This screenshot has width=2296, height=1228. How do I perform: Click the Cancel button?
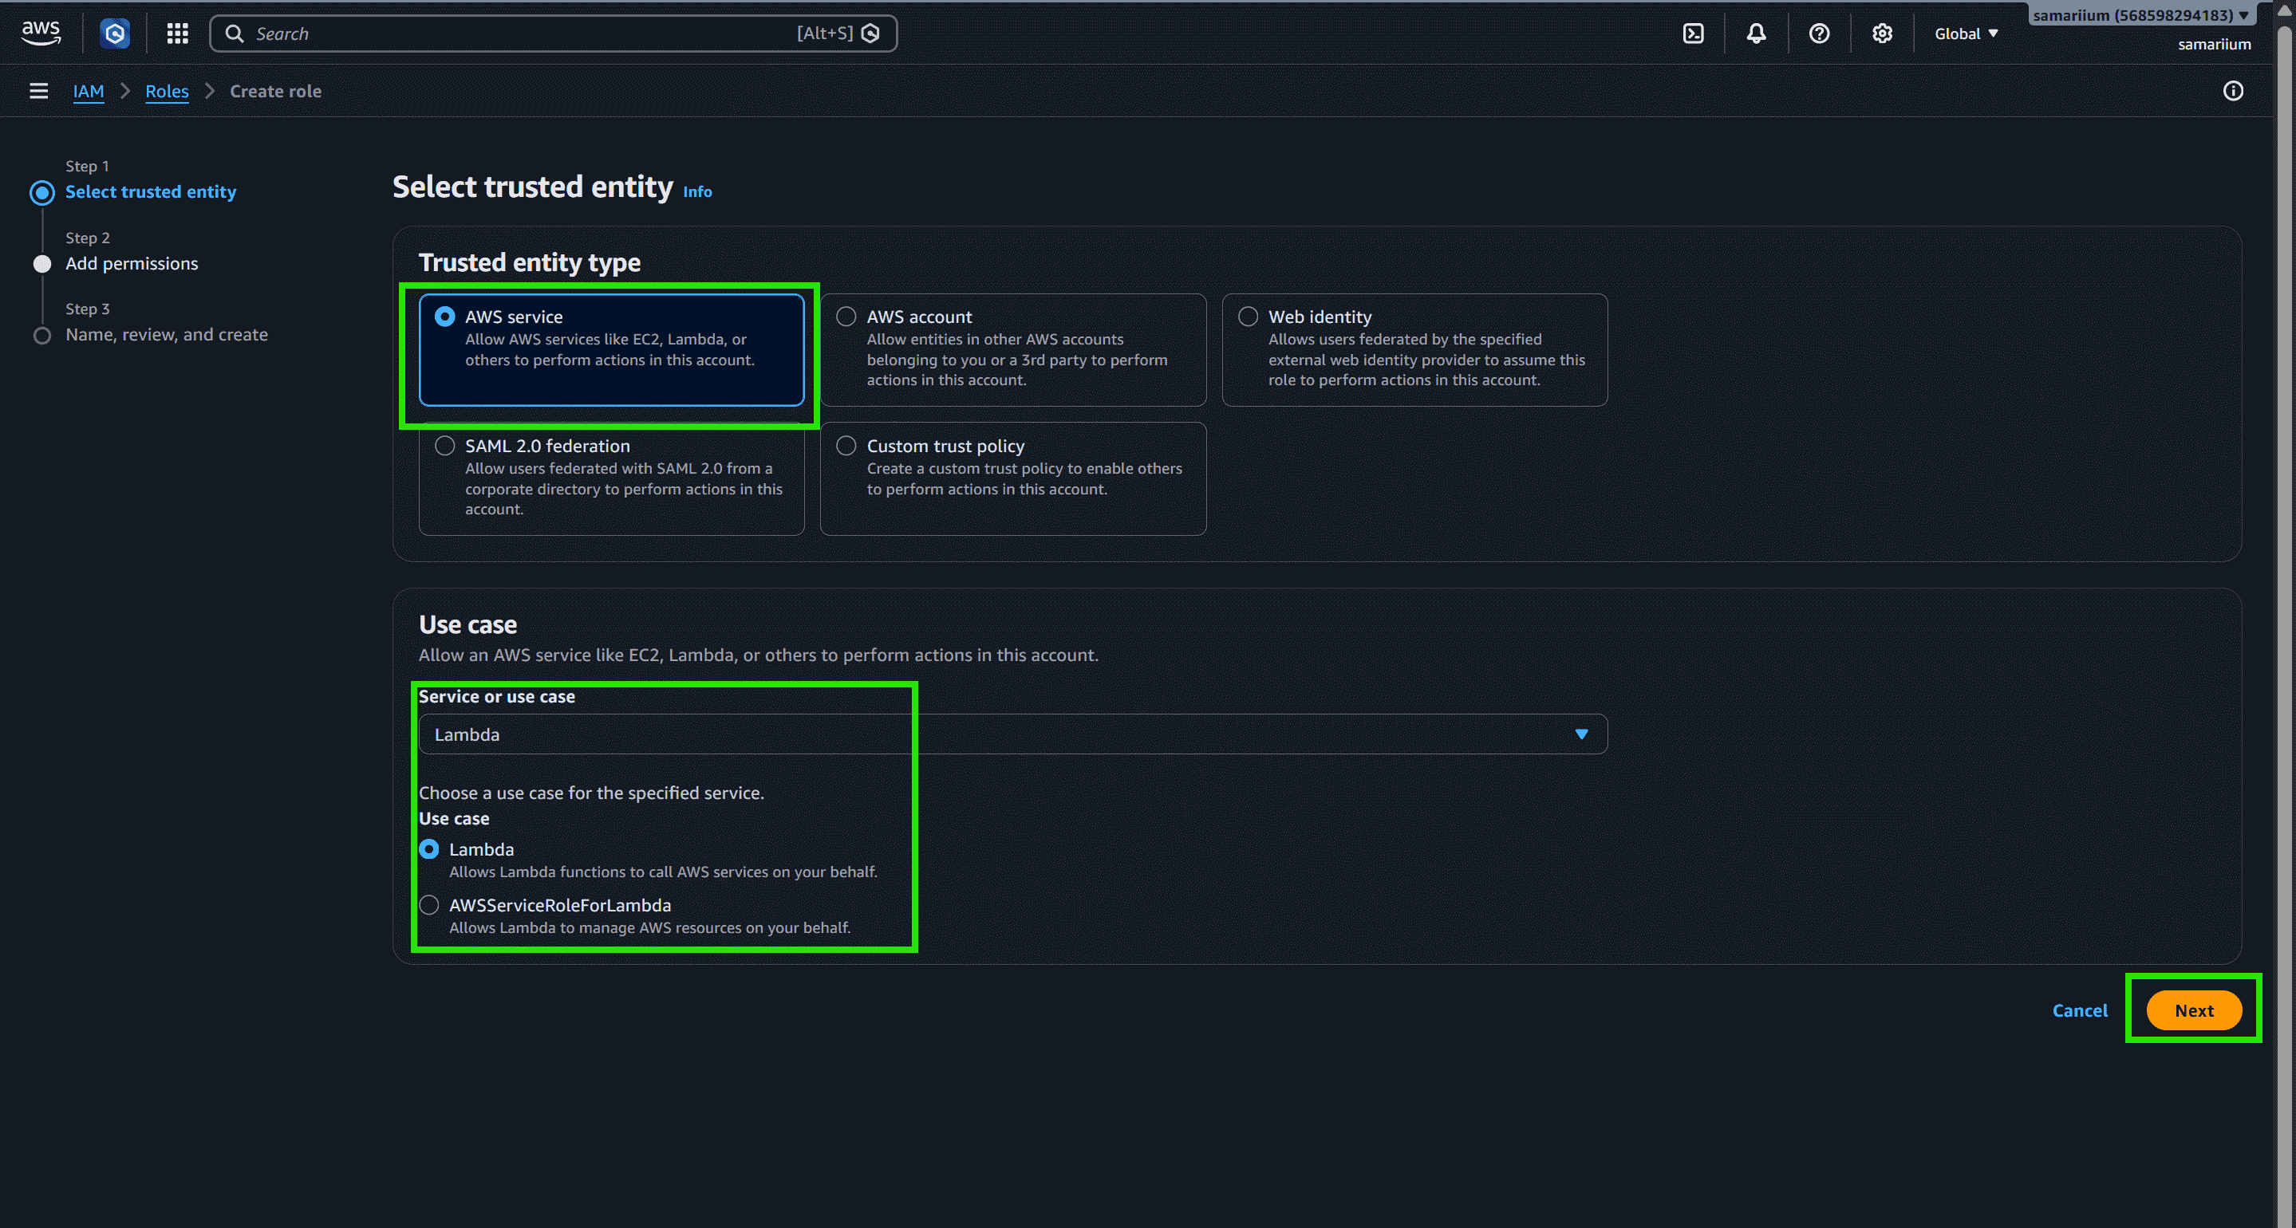(2080, 1010)
